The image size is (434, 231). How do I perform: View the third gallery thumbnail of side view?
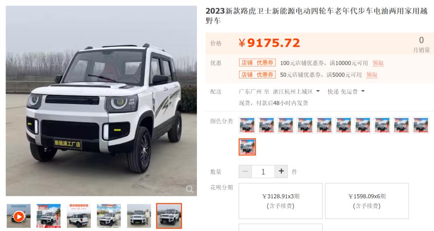[79, 216]
